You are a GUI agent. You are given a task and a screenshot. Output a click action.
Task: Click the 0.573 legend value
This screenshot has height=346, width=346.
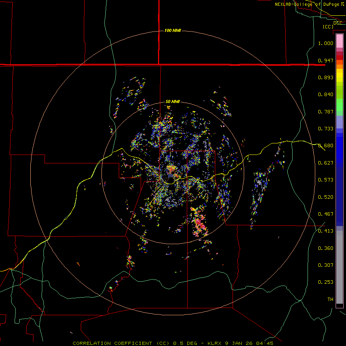point(326,180)
